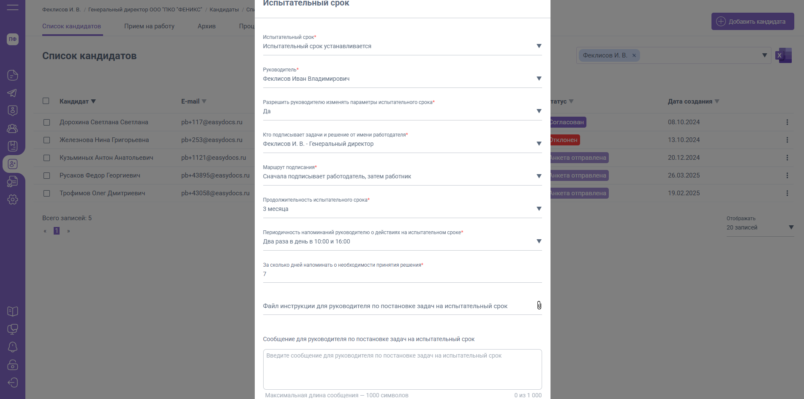Open the Прием на работу tab
The height and width of the screenshot is (399, 804).
[x=149, y=26]
